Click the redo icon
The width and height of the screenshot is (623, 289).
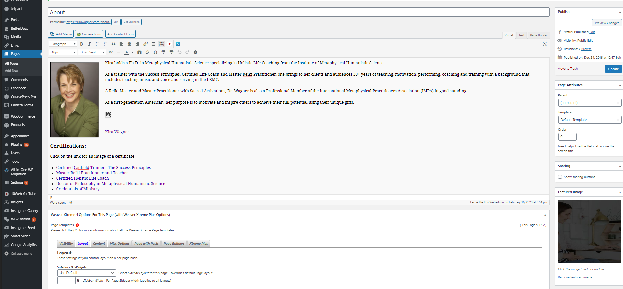click(x=187, y=52)
